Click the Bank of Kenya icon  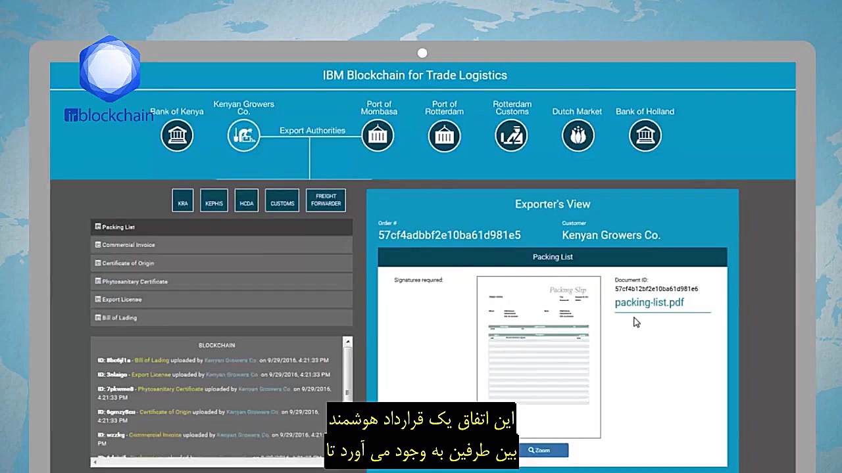[177, 136]
